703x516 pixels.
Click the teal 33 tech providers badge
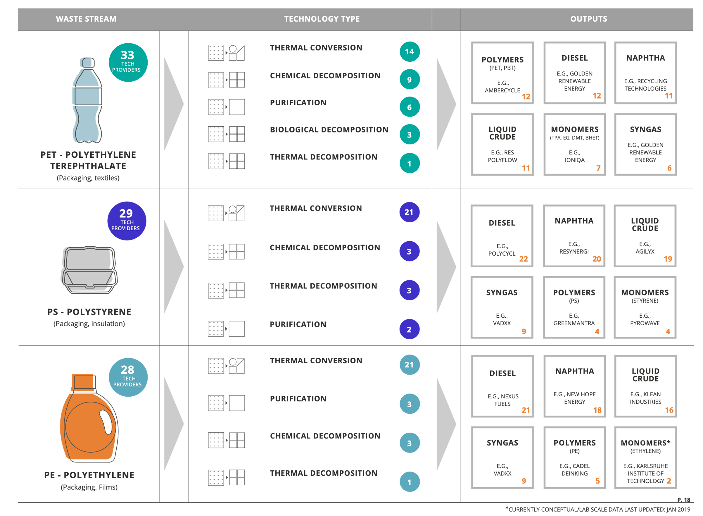(128, 62)
